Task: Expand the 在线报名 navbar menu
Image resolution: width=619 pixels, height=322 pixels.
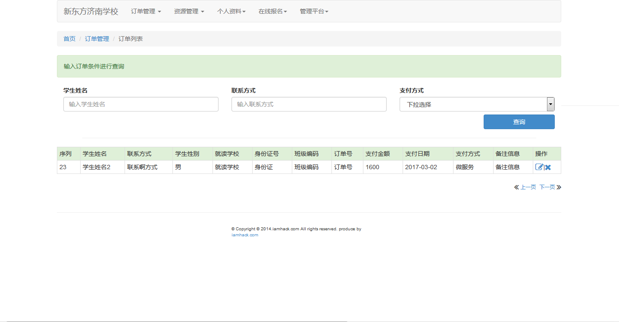Action: coord(273,11)
